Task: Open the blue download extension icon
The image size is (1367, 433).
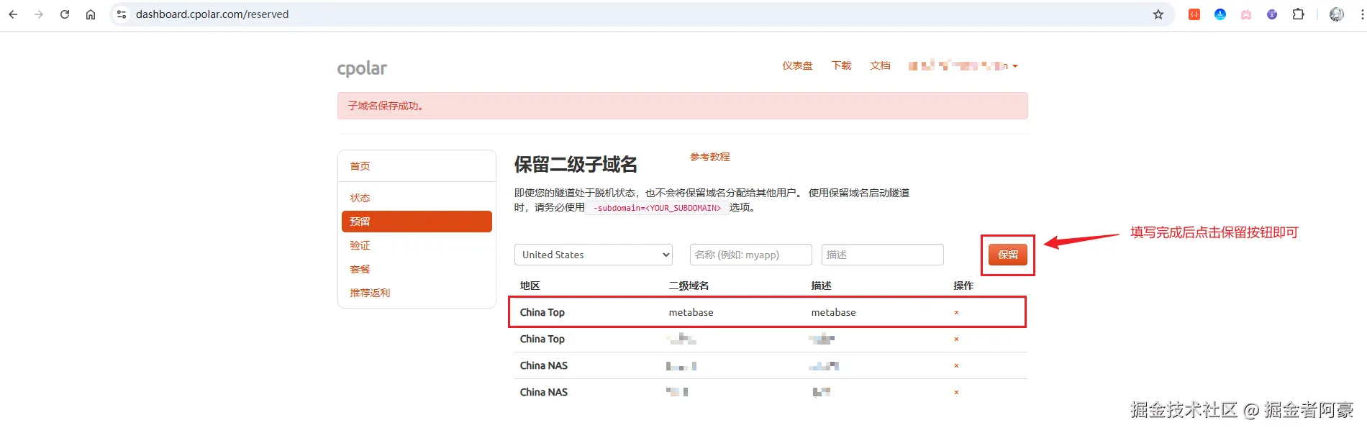Action: tap(1220, 14)
